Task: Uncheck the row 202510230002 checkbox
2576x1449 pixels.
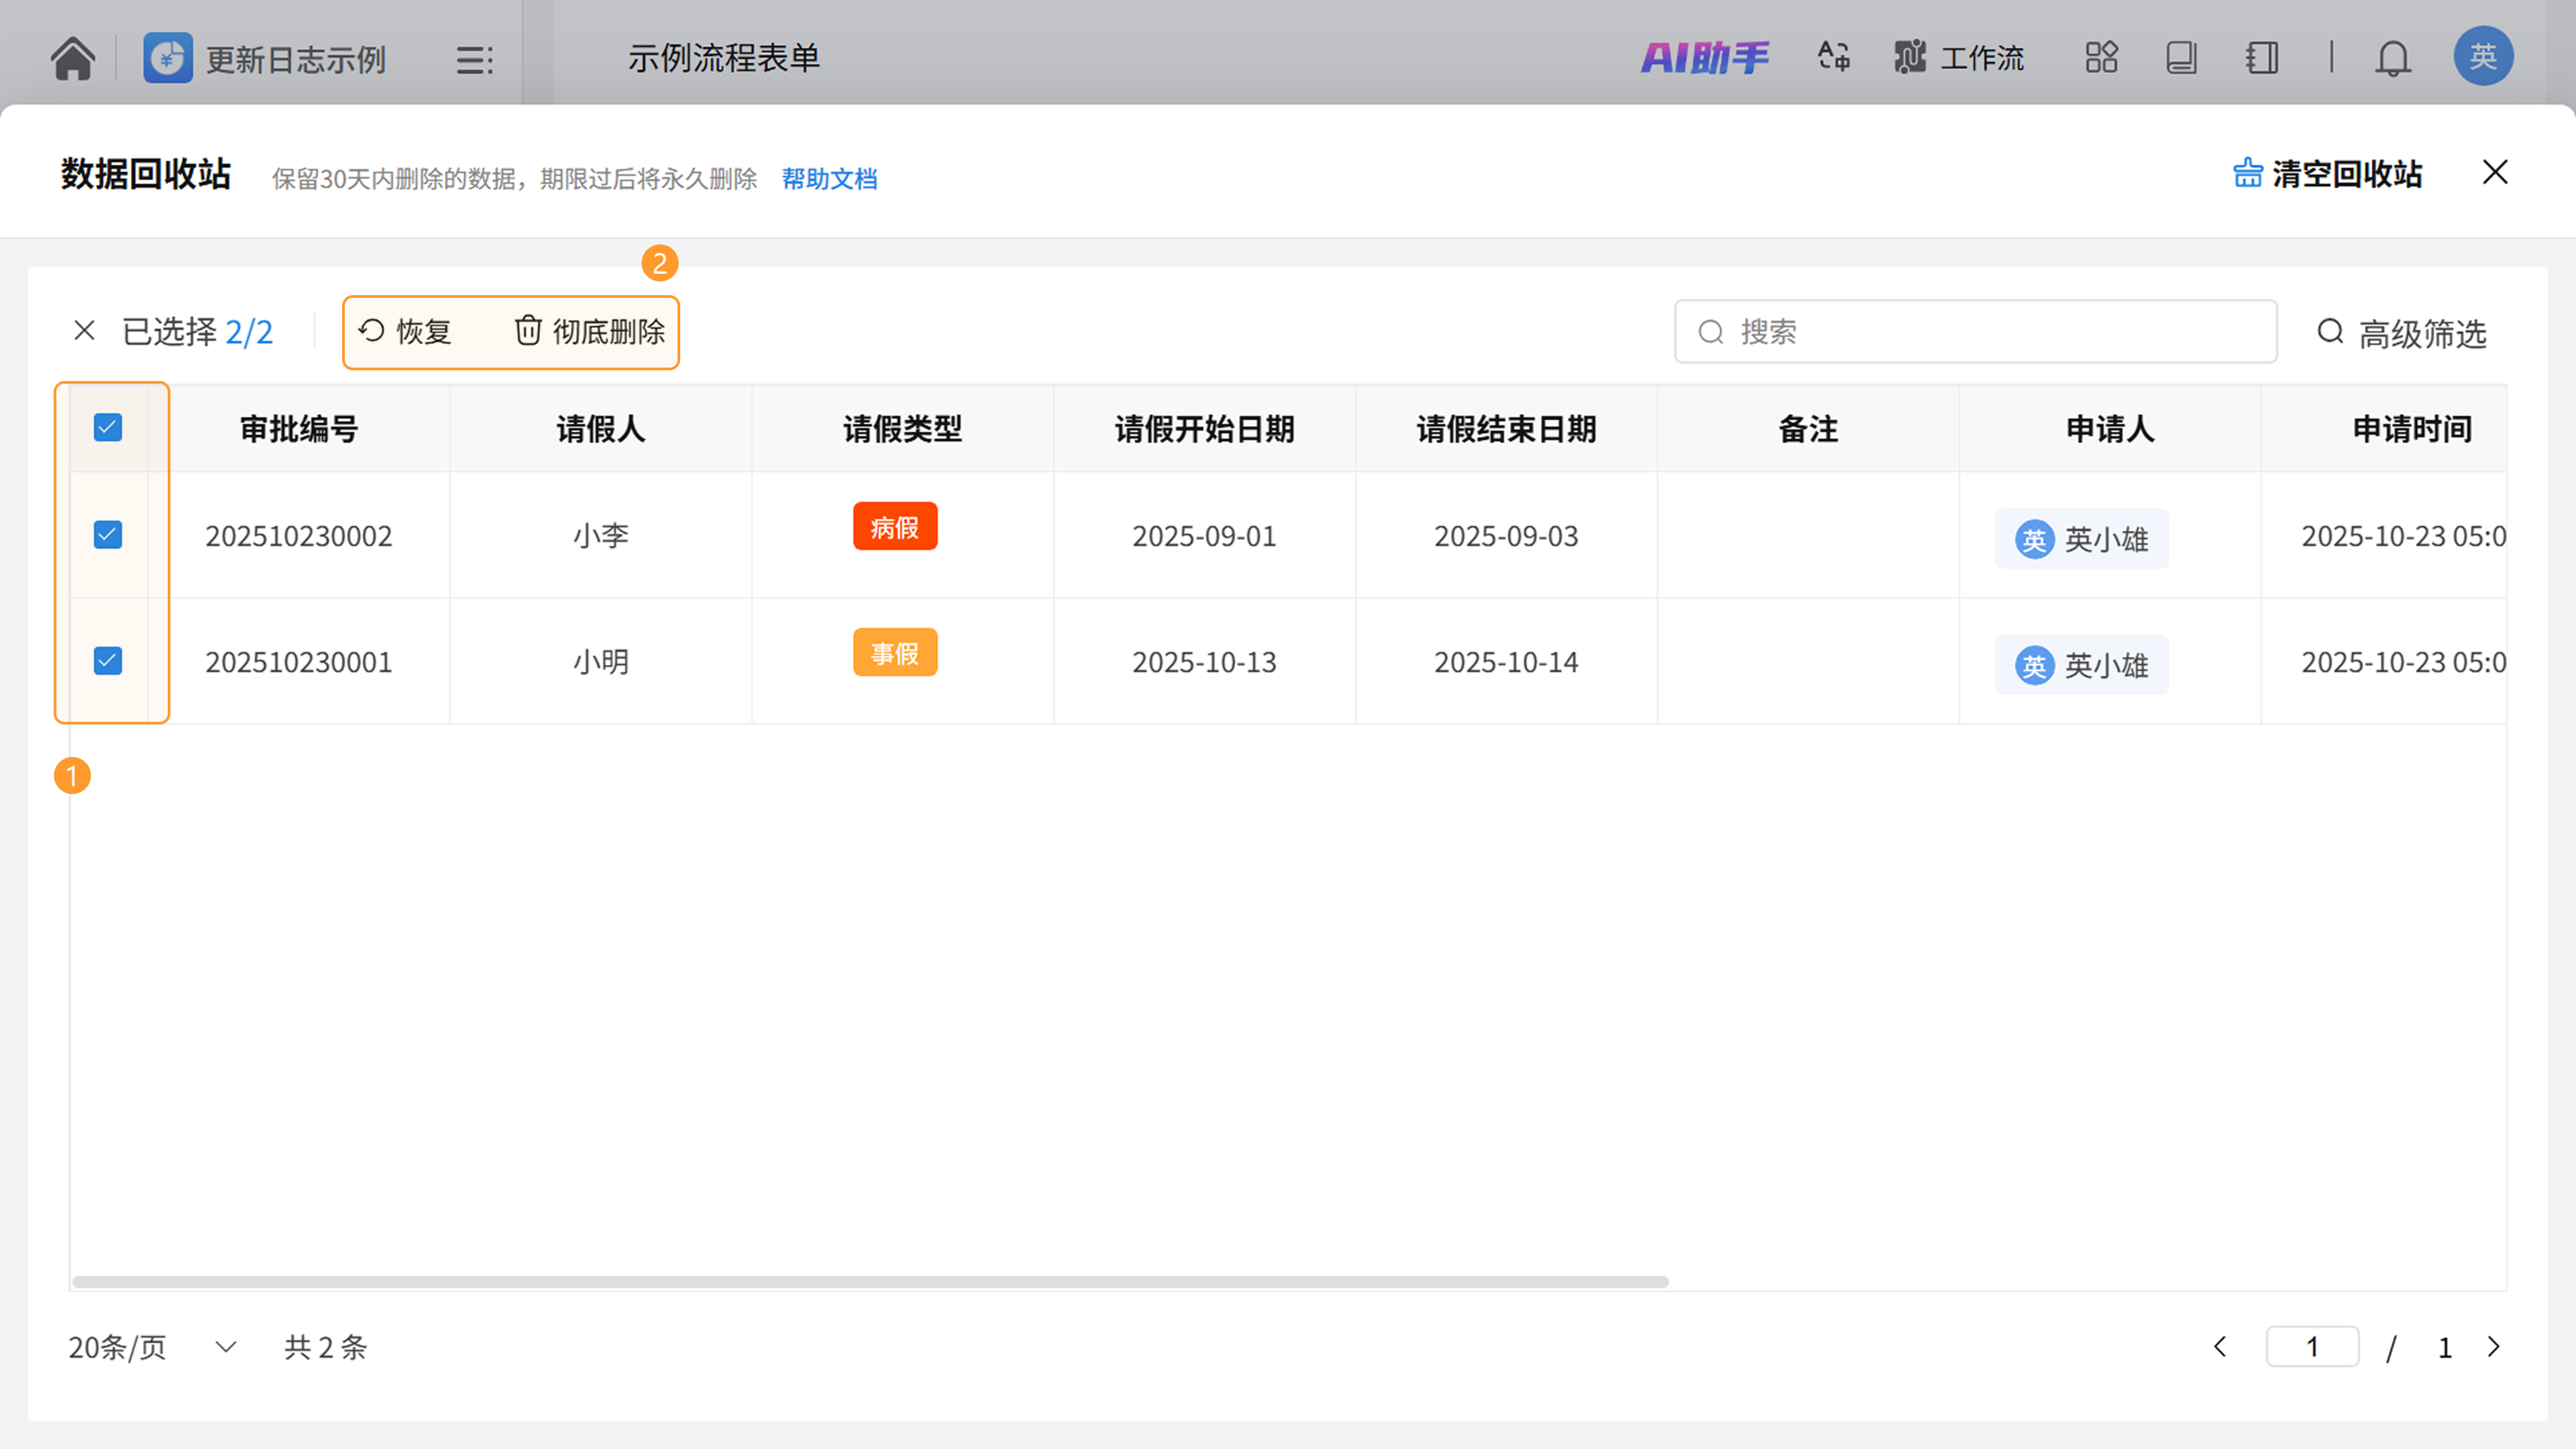Action: tap(108, 535)
